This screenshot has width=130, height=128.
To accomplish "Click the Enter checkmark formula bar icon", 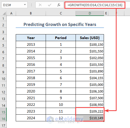I will (50, 5).
